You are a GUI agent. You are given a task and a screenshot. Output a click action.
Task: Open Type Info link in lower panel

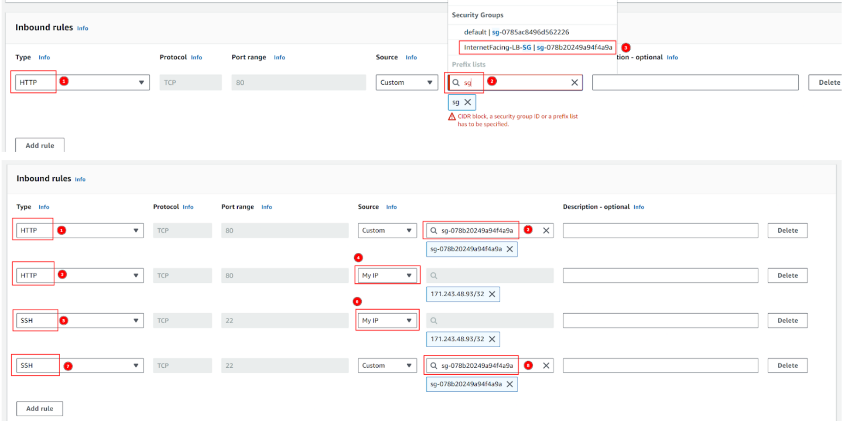44,207
